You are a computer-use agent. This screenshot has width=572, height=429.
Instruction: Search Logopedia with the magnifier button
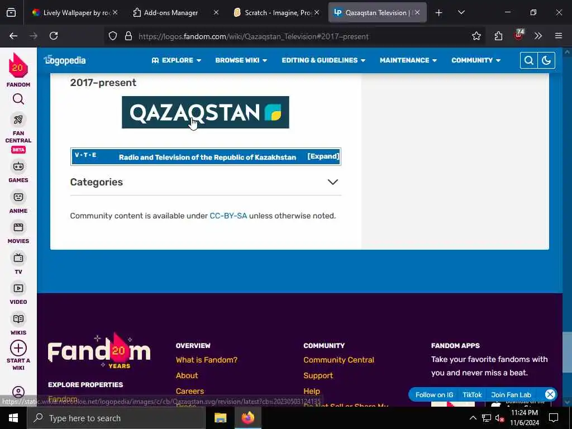click(528, 60)
